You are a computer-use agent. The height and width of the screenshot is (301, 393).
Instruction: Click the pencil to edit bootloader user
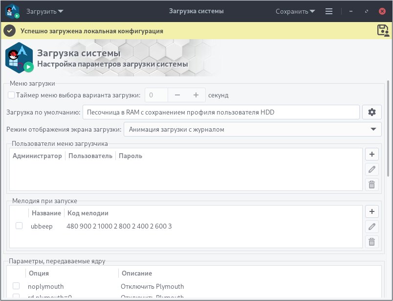coord(372,169)
